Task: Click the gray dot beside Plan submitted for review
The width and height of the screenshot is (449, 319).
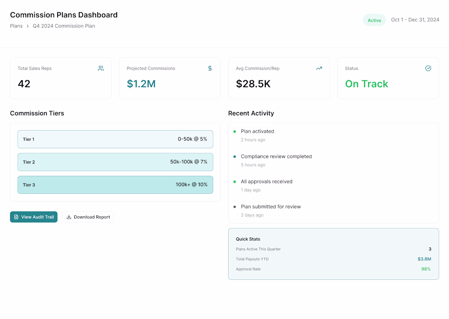Action: coord(235,207)
